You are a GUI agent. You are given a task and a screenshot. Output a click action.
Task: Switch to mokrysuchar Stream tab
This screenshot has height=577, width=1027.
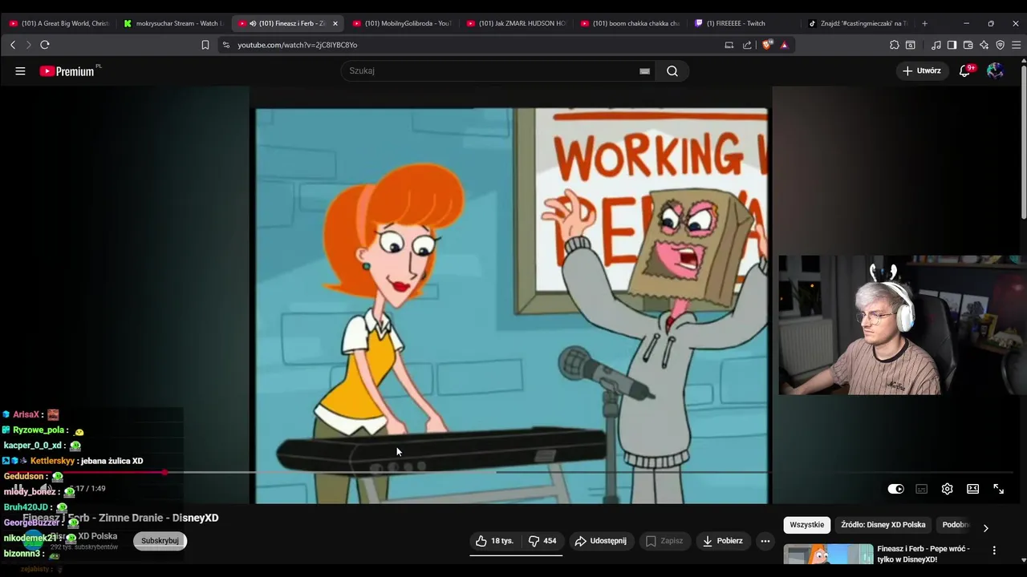point(173,23)
